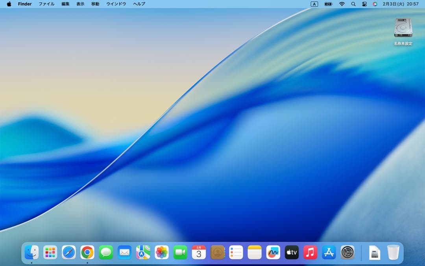Open the 移動 menu
The image size is (425, 266).
94,4
